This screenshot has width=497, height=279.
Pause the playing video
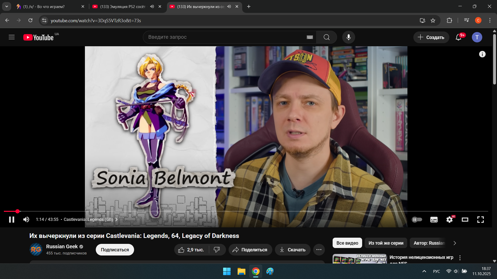pyautogui.click(x=12, y=220)
